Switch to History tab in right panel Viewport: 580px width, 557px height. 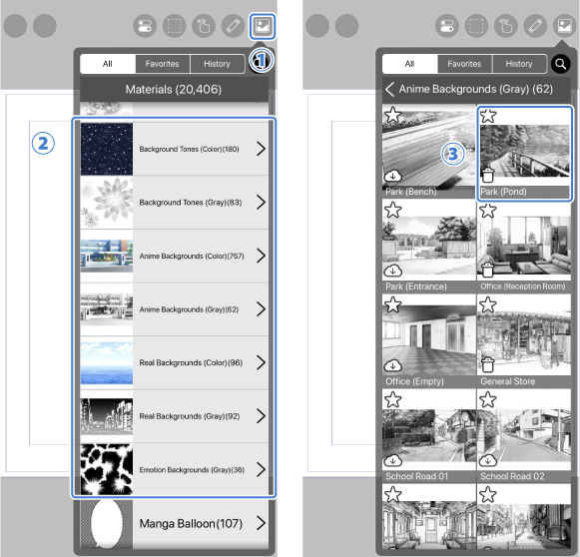click(519, 64)
